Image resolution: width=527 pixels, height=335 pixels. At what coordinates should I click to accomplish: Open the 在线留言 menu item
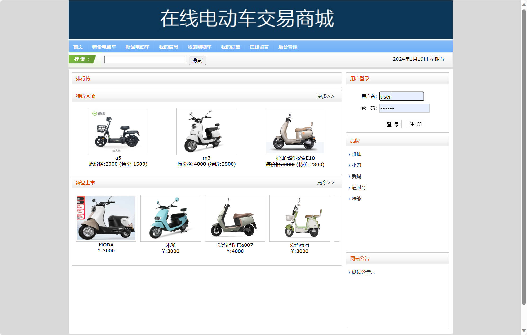tap(259, 47)
